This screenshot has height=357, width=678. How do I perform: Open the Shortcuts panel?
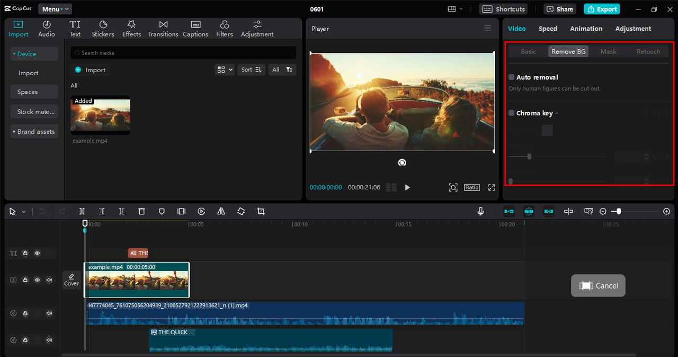click(504, 9)
